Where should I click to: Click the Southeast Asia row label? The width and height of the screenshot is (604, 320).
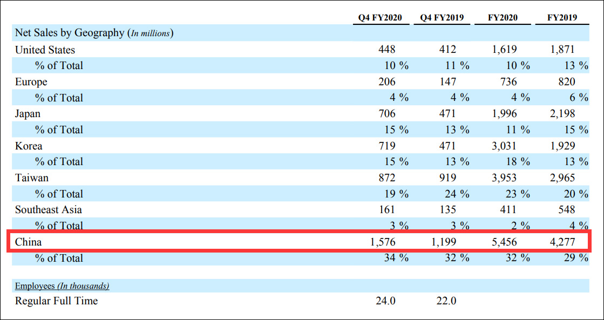pos(49,209)
